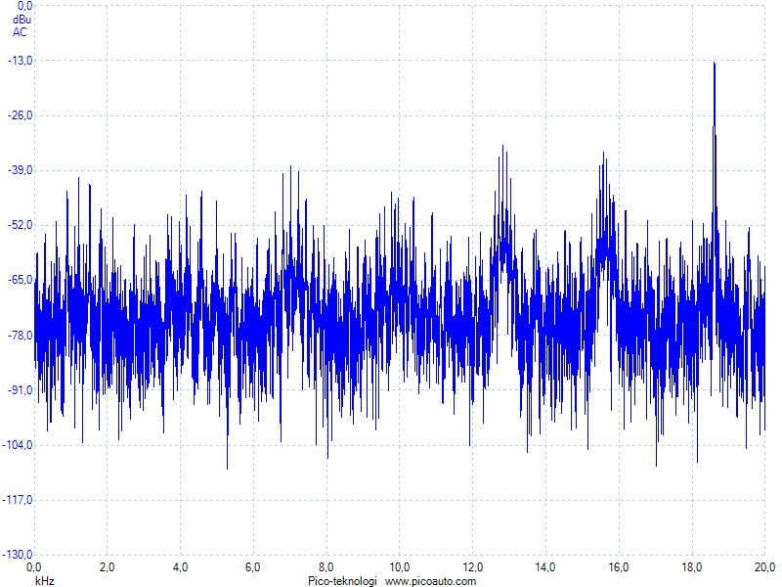The width and height of the screenshot is (782, 587).
Task: Click the 10,0 kHz frequency label
Action: click(x=400, y=567)
